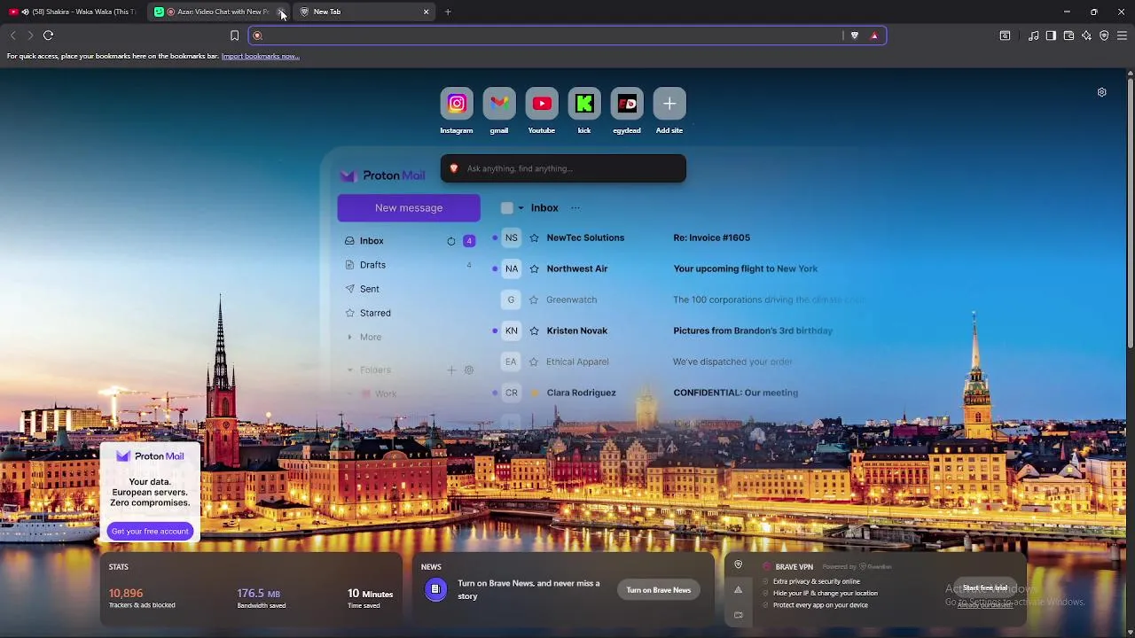Click the New message button

click(x=409, y=207)
